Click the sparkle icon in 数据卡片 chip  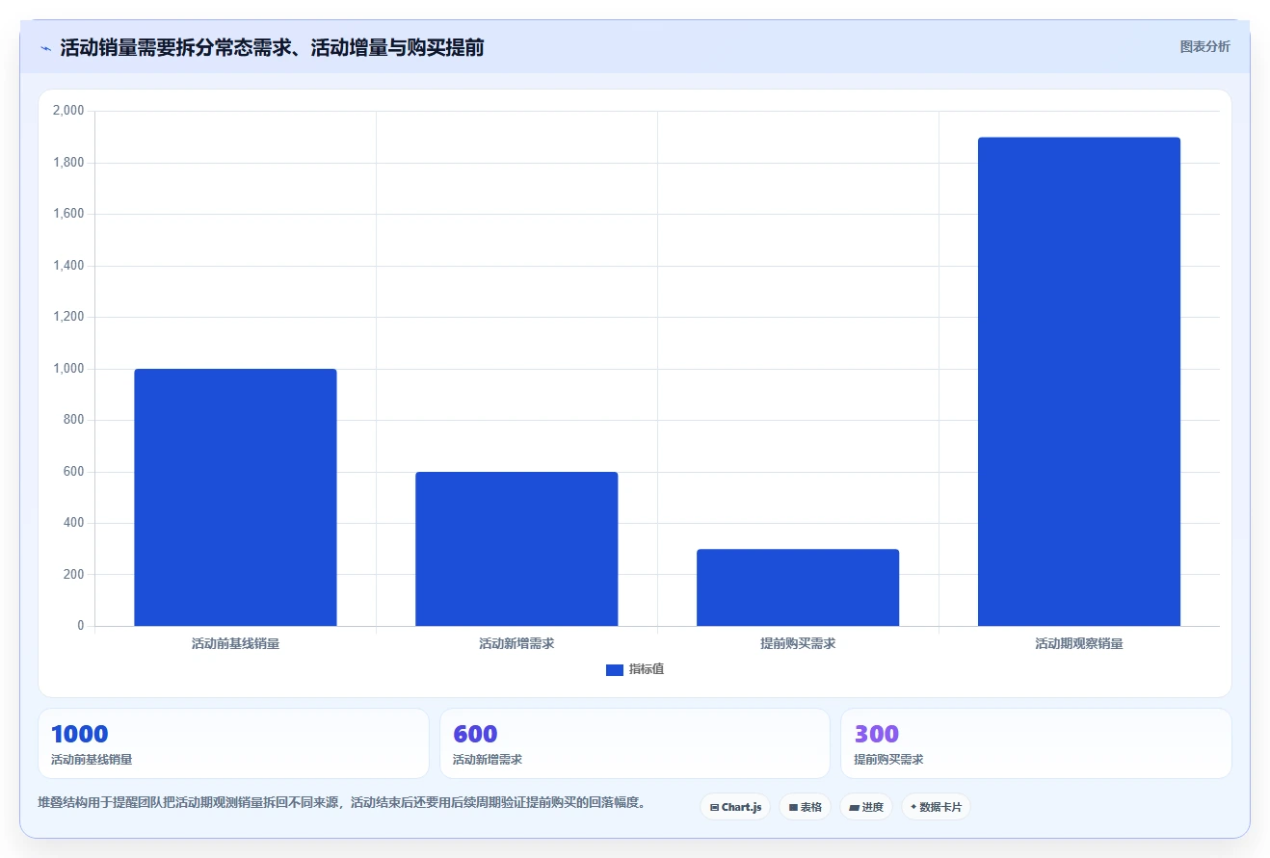(913, 807)
